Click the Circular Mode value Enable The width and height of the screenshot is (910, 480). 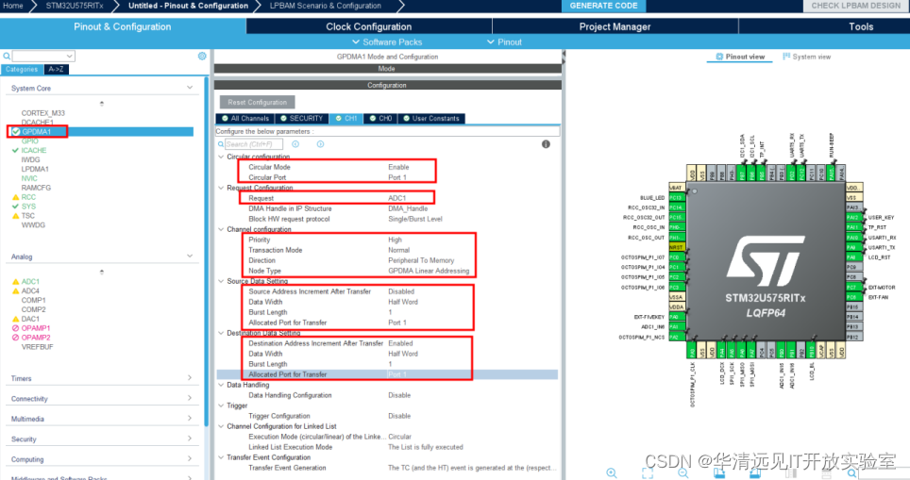398,167
